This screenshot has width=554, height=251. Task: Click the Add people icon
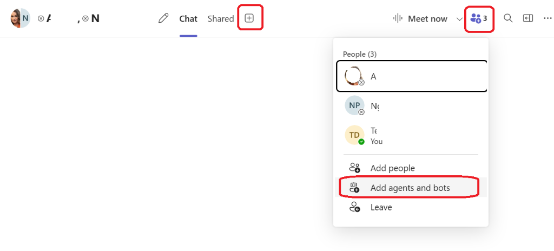(354, 168)
